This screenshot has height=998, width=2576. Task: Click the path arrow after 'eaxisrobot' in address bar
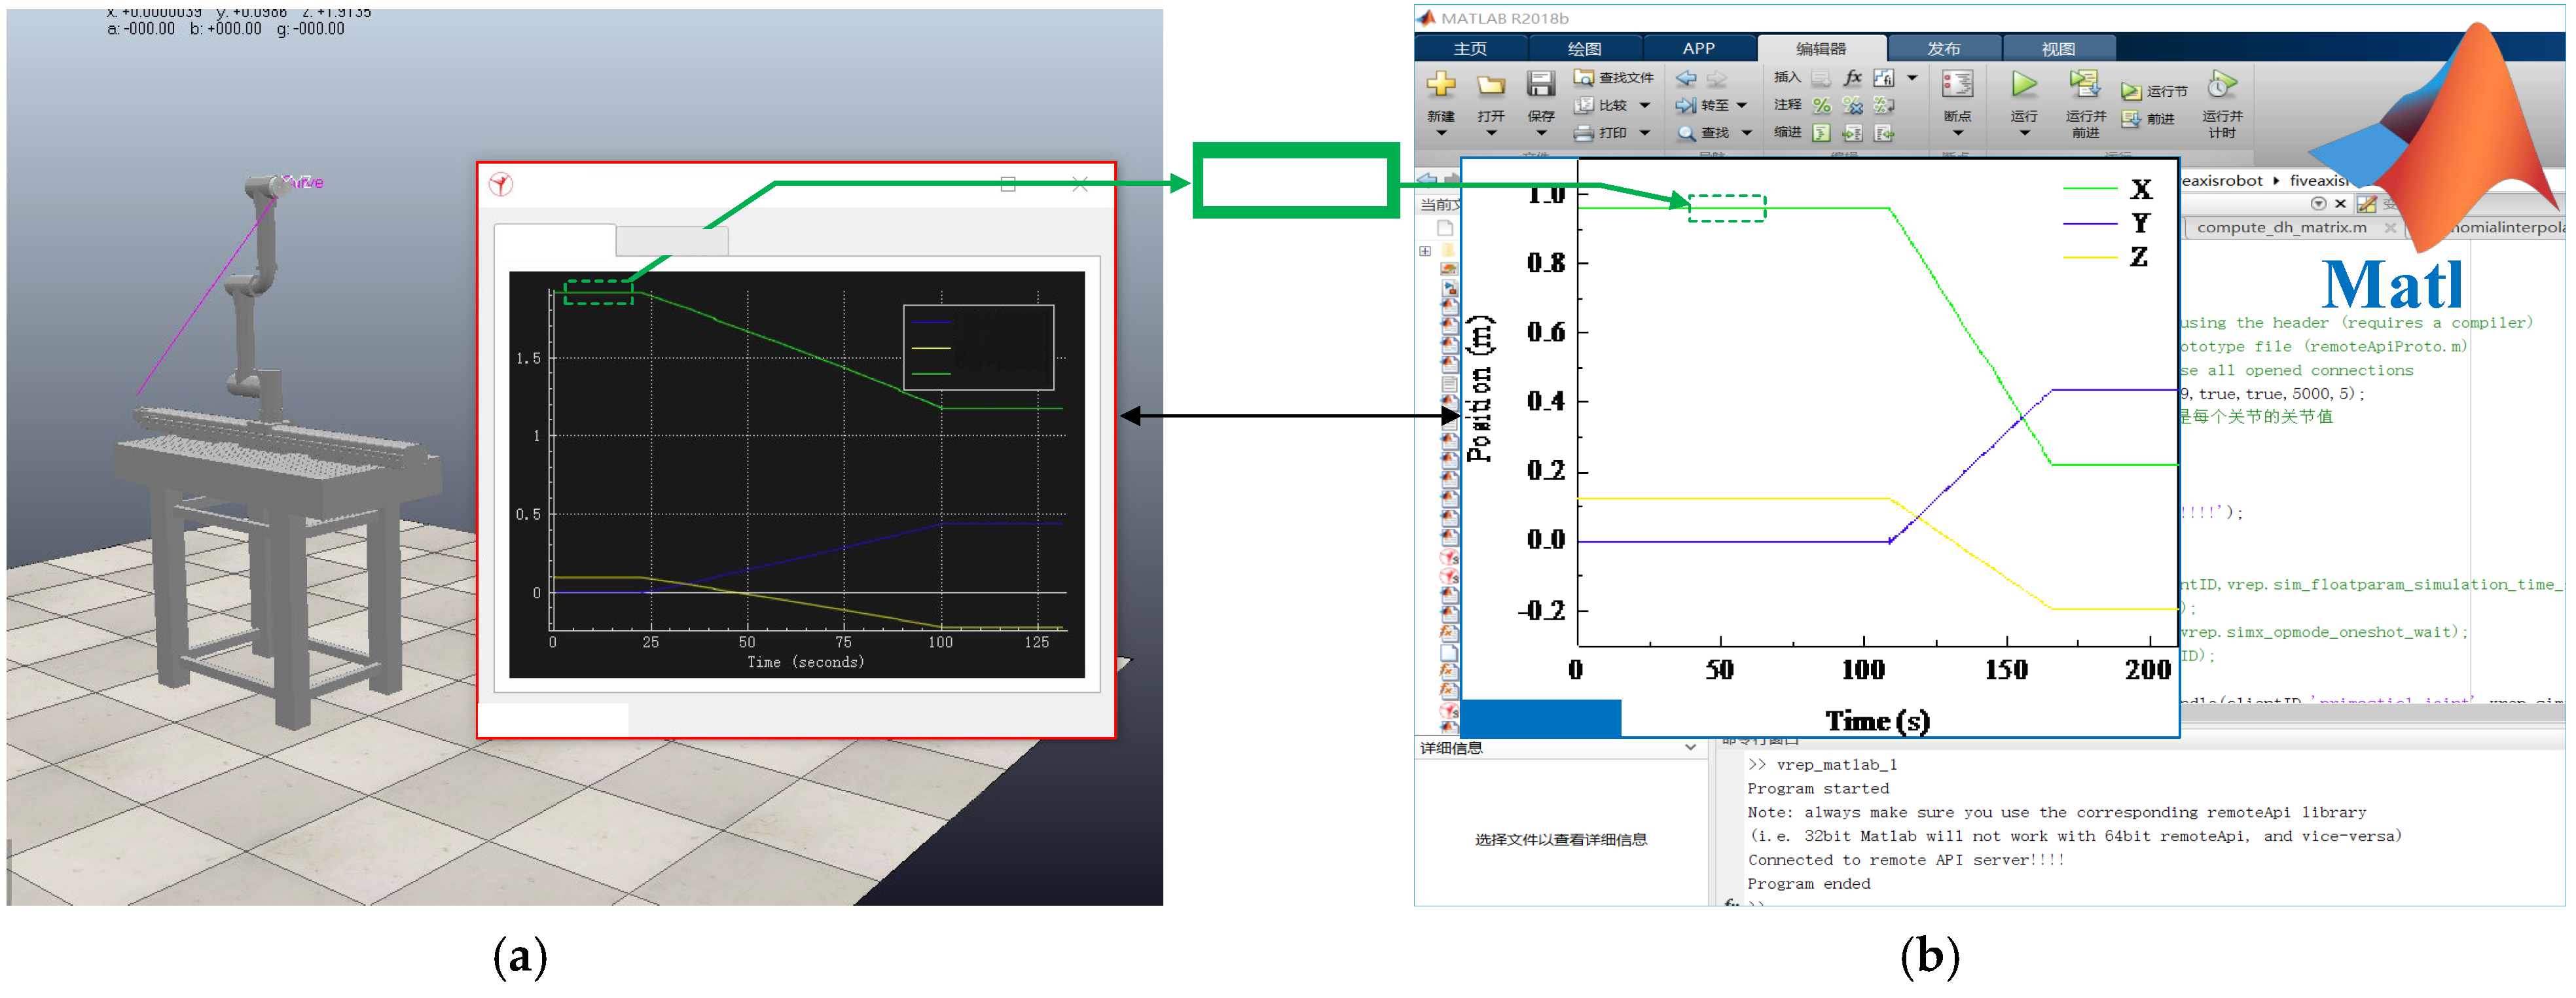pyautogui.click(x=2276, y=181)
